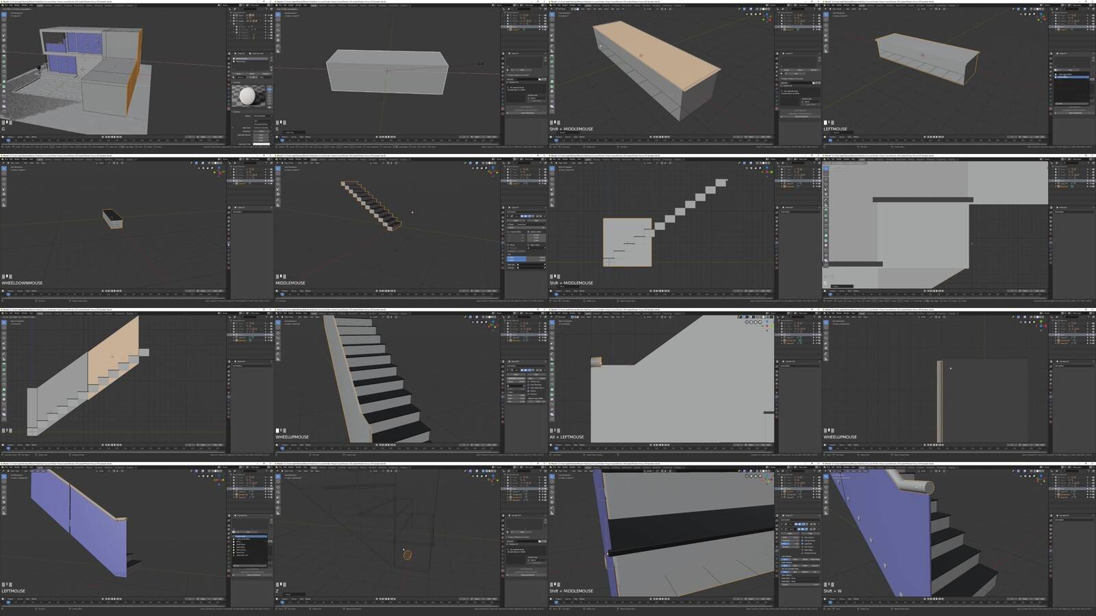Switch to Layout workspace tab in 'Shift + W' frame
Viewport: 1096px width, 616px height.
click(862, 467)
